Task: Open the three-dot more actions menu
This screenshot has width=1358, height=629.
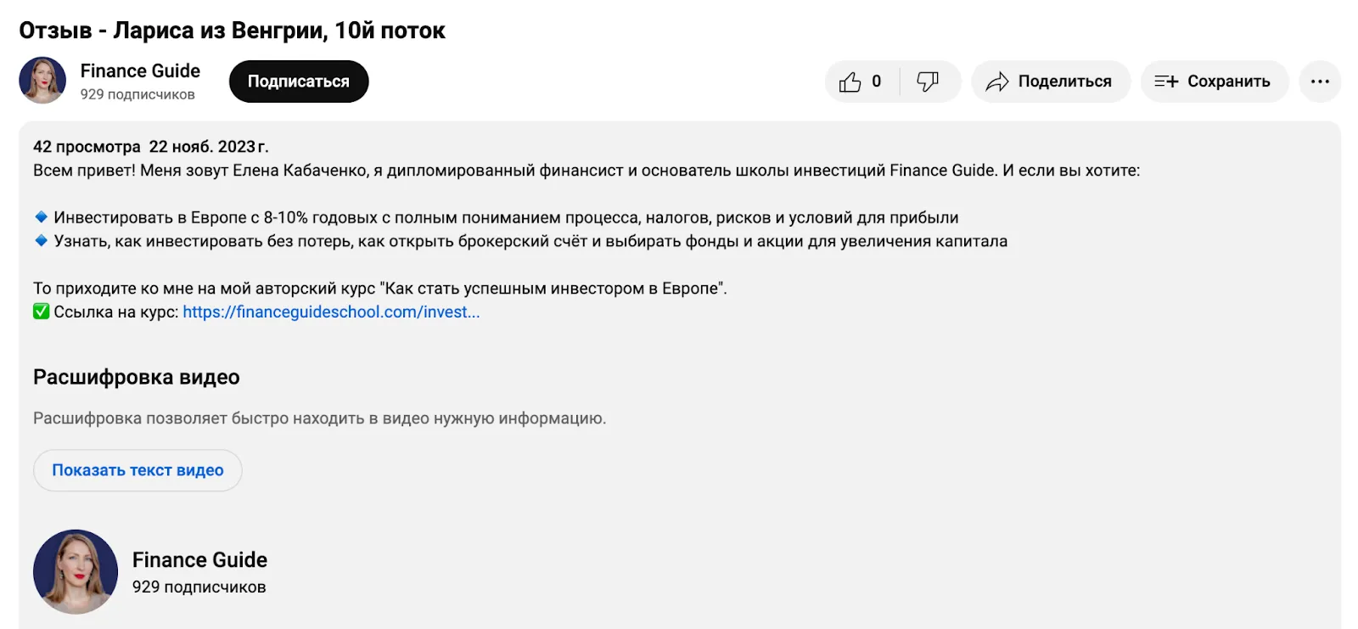Action: coord(1320,81)
